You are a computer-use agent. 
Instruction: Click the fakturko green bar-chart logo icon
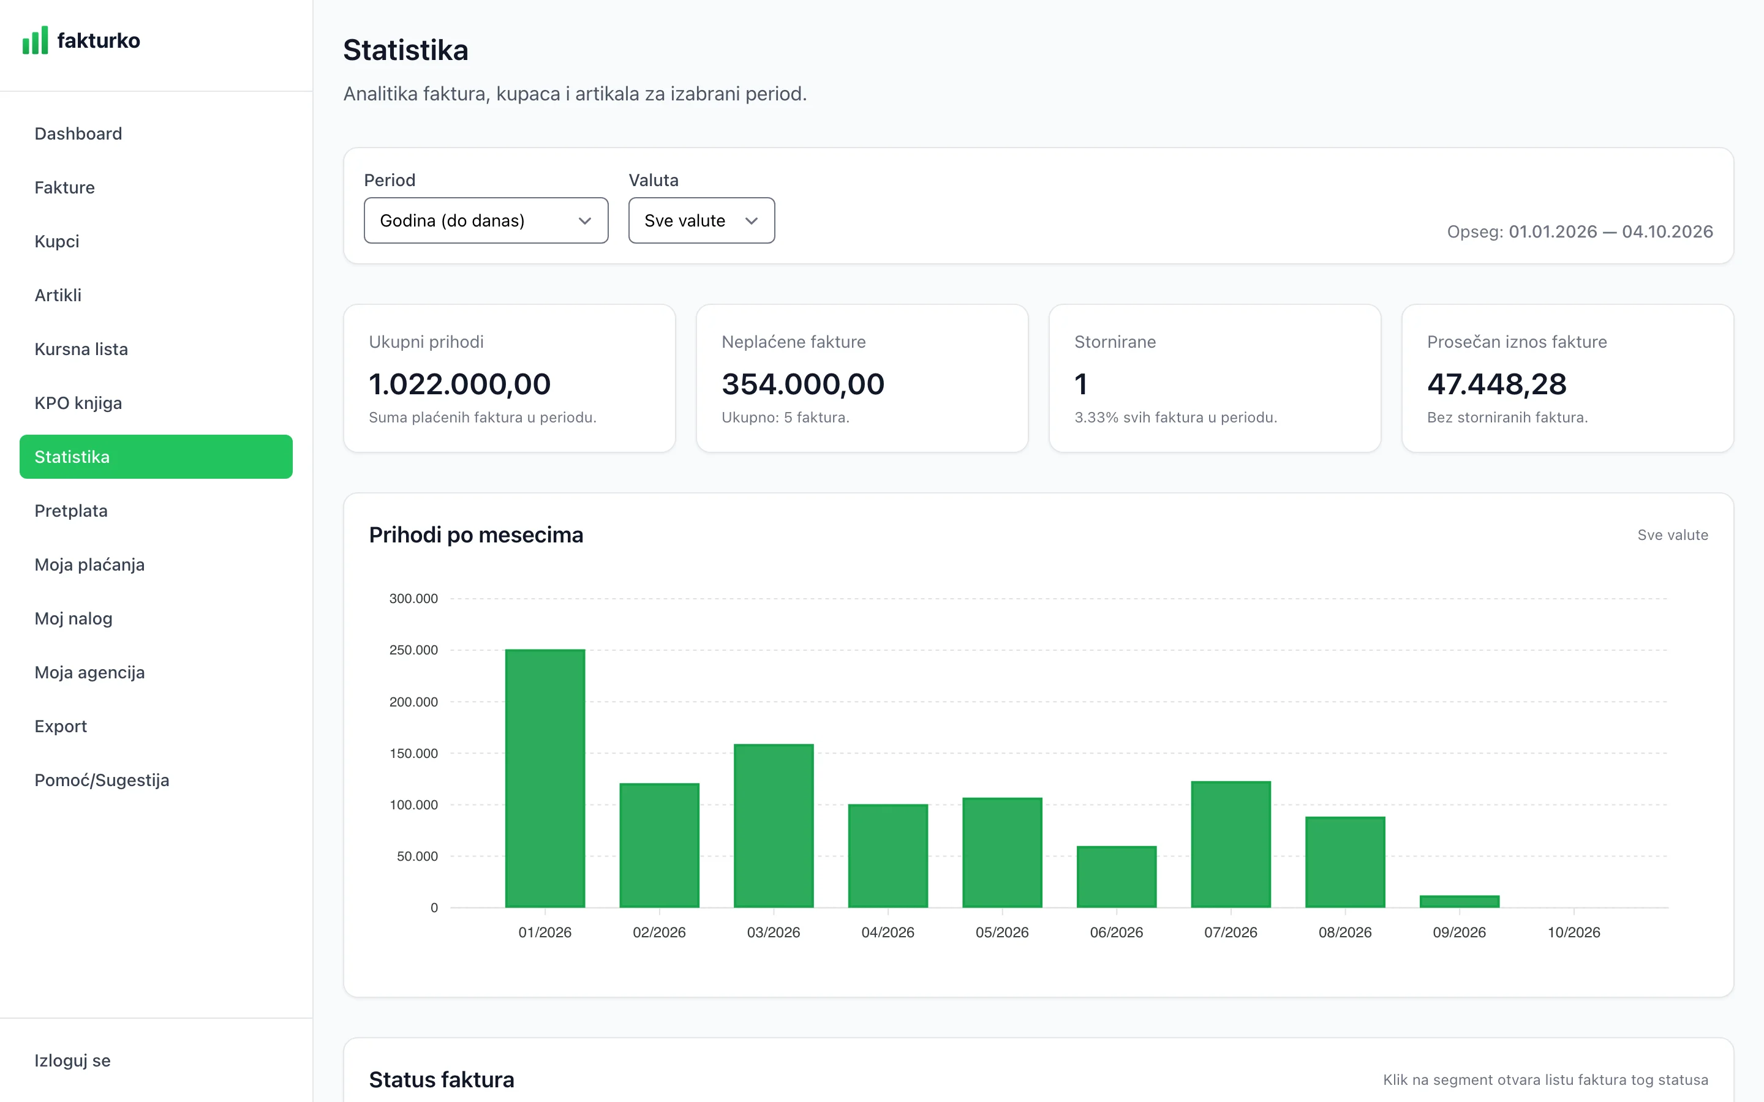click(35, 40)
